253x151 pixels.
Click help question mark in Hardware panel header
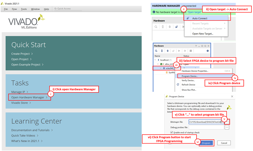(x=196, y=46)
